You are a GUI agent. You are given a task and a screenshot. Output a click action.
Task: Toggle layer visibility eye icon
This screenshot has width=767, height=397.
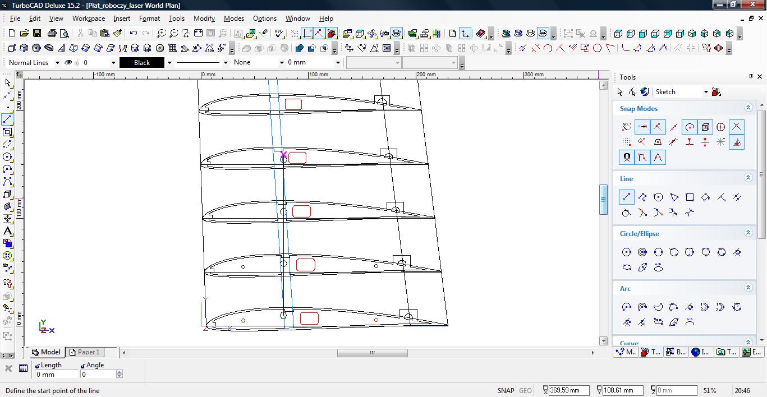click(68, 63)
